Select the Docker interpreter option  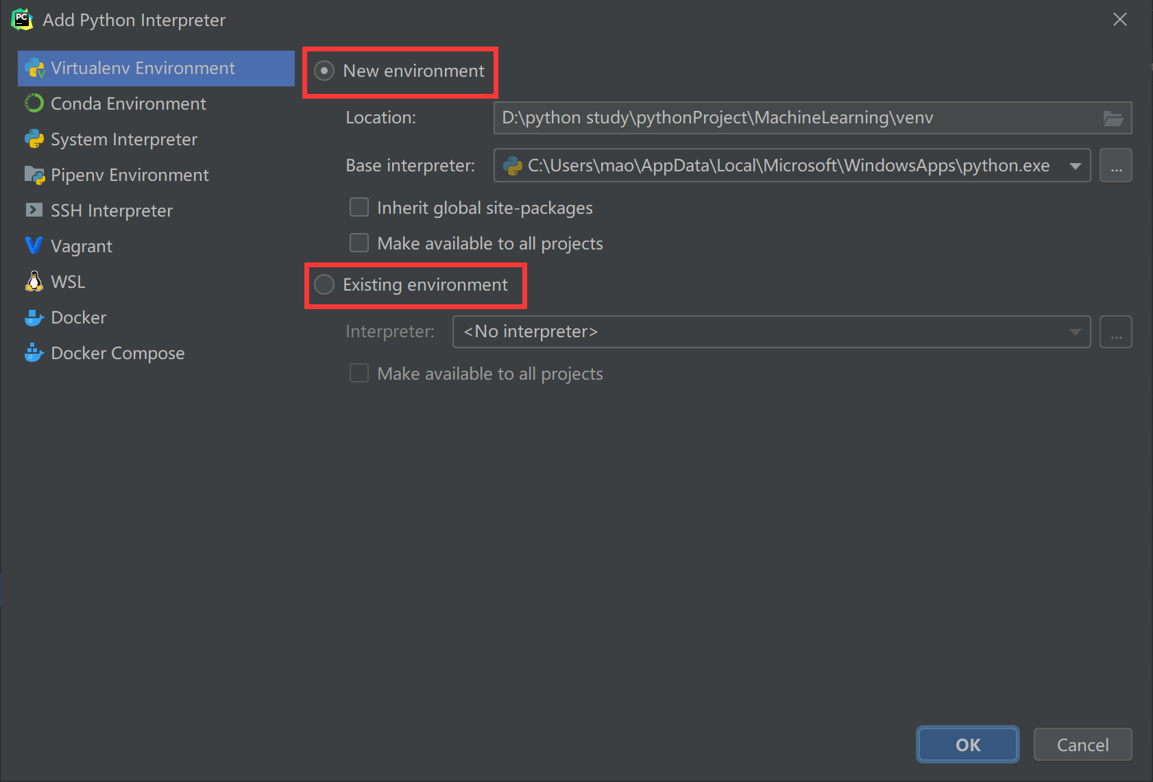pos(78,317)
